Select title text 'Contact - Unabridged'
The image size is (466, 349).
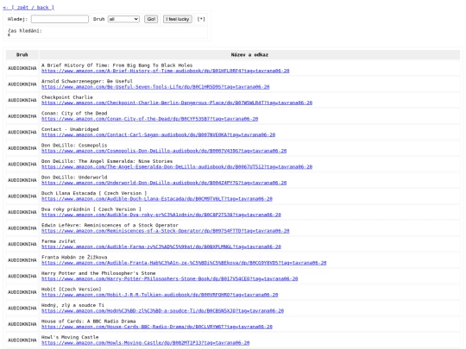pyautogui.click(x=70, y=129)
